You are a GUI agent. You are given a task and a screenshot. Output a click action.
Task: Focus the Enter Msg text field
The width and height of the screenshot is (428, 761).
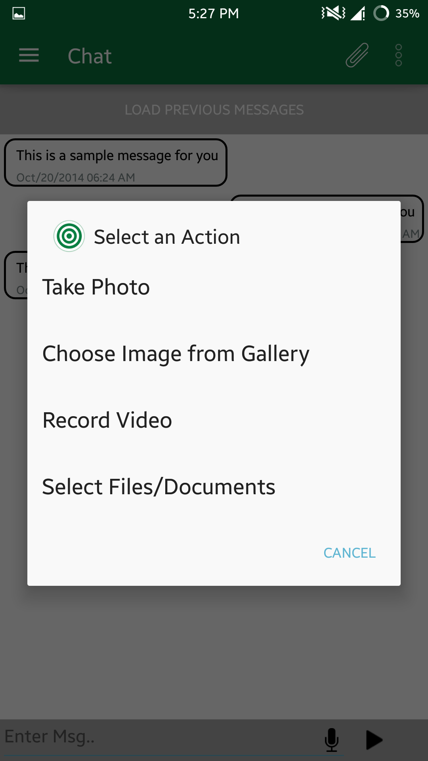click(159, 737)
